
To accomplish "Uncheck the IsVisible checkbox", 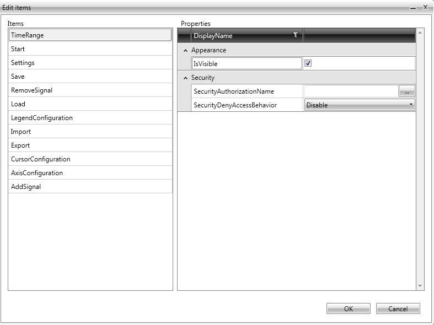I will click(308, 63).
